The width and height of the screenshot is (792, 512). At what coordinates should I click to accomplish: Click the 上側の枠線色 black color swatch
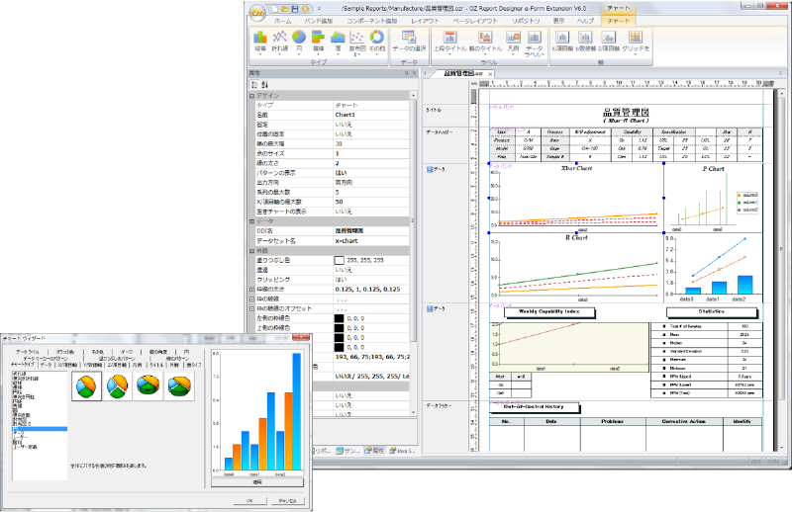[339, 328]
